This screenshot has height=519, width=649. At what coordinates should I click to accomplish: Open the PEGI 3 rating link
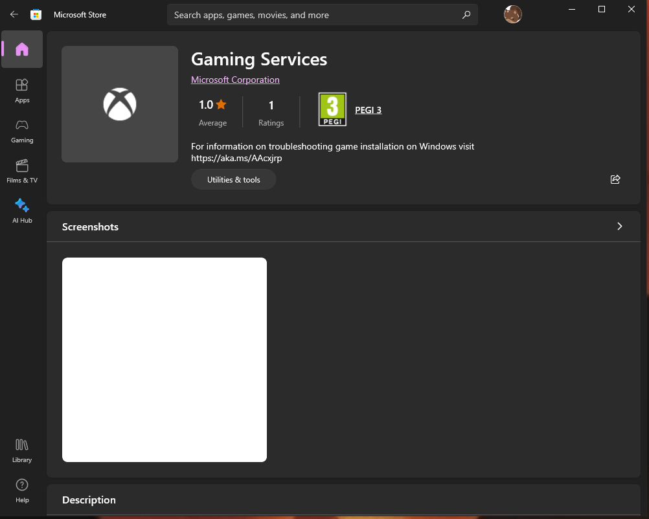(368, 110)
